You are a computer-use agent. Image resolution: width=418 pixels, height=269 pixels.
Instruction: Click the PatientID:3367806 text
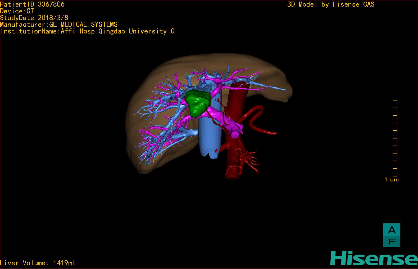32,4
